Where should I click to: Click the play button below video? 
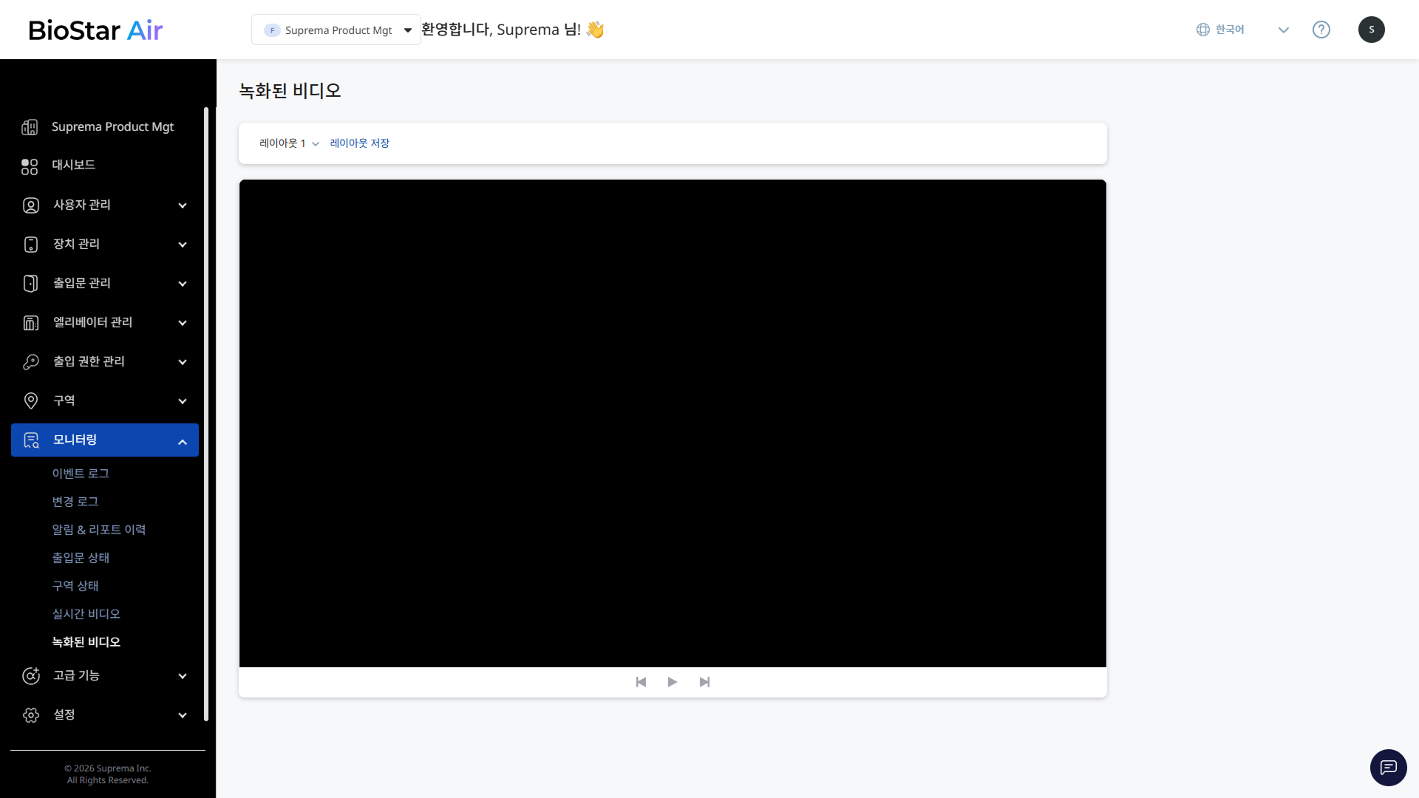(x=672, y=682)
